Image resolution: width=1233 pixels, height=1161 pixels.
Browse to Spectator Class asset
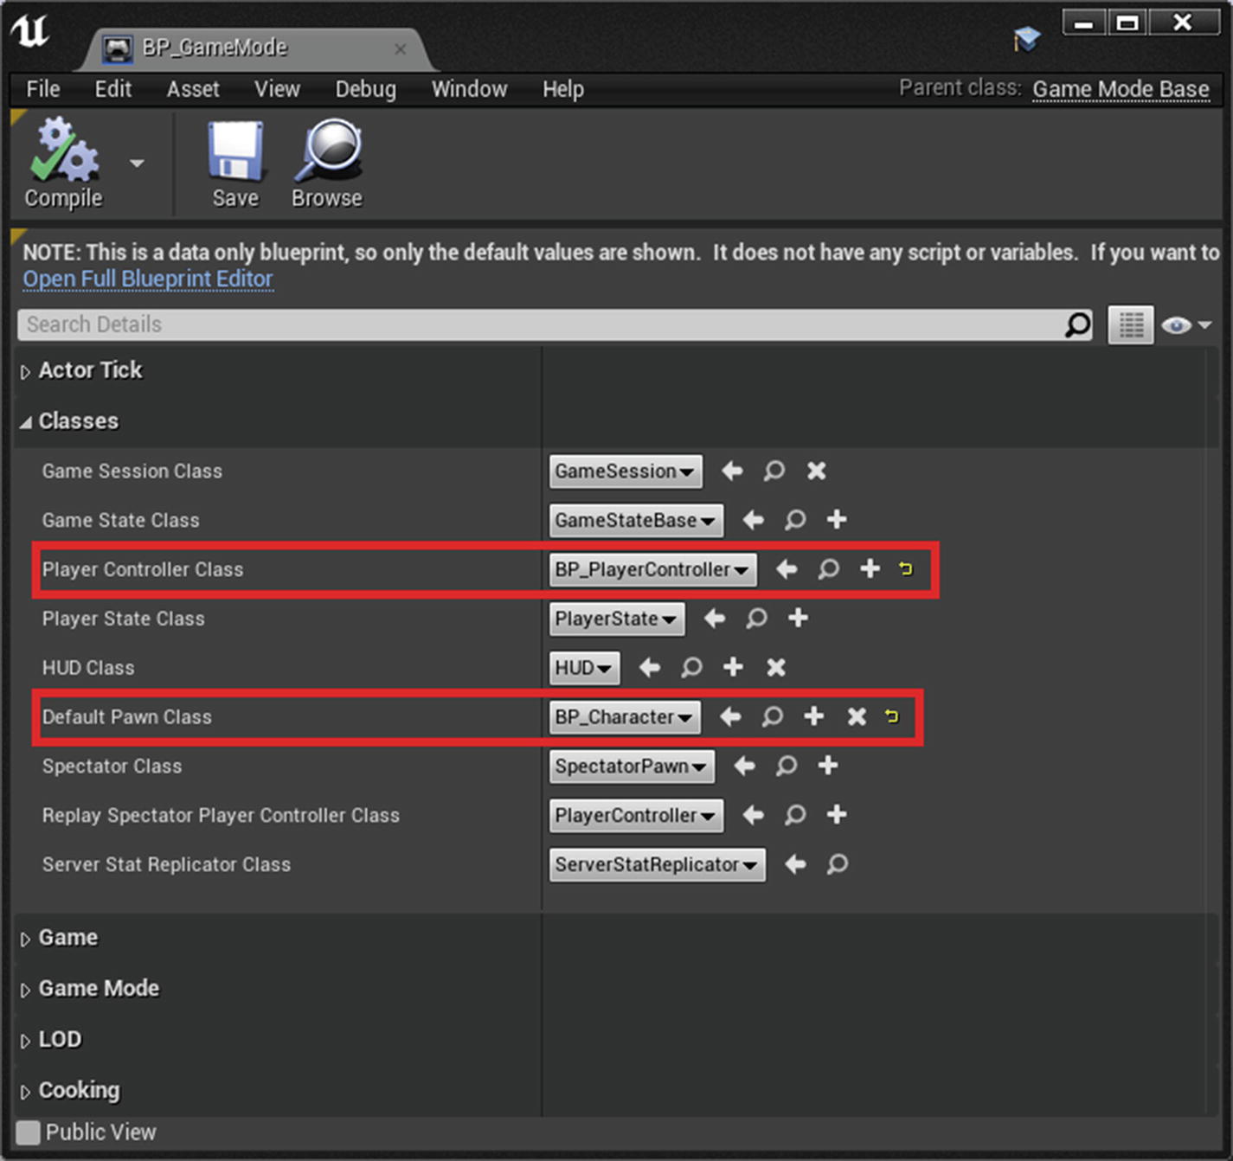click(x=786, y=766)
